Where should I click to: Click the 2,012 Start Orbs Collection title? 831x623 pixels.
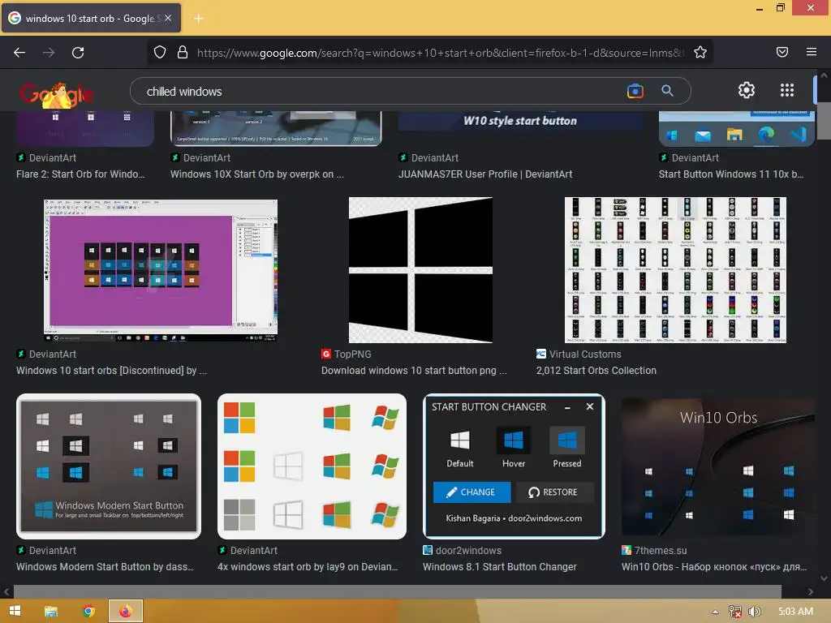point(596,371)
